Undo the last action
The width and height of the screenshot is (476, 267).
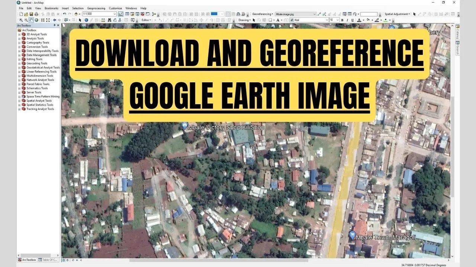coord(65,14)
